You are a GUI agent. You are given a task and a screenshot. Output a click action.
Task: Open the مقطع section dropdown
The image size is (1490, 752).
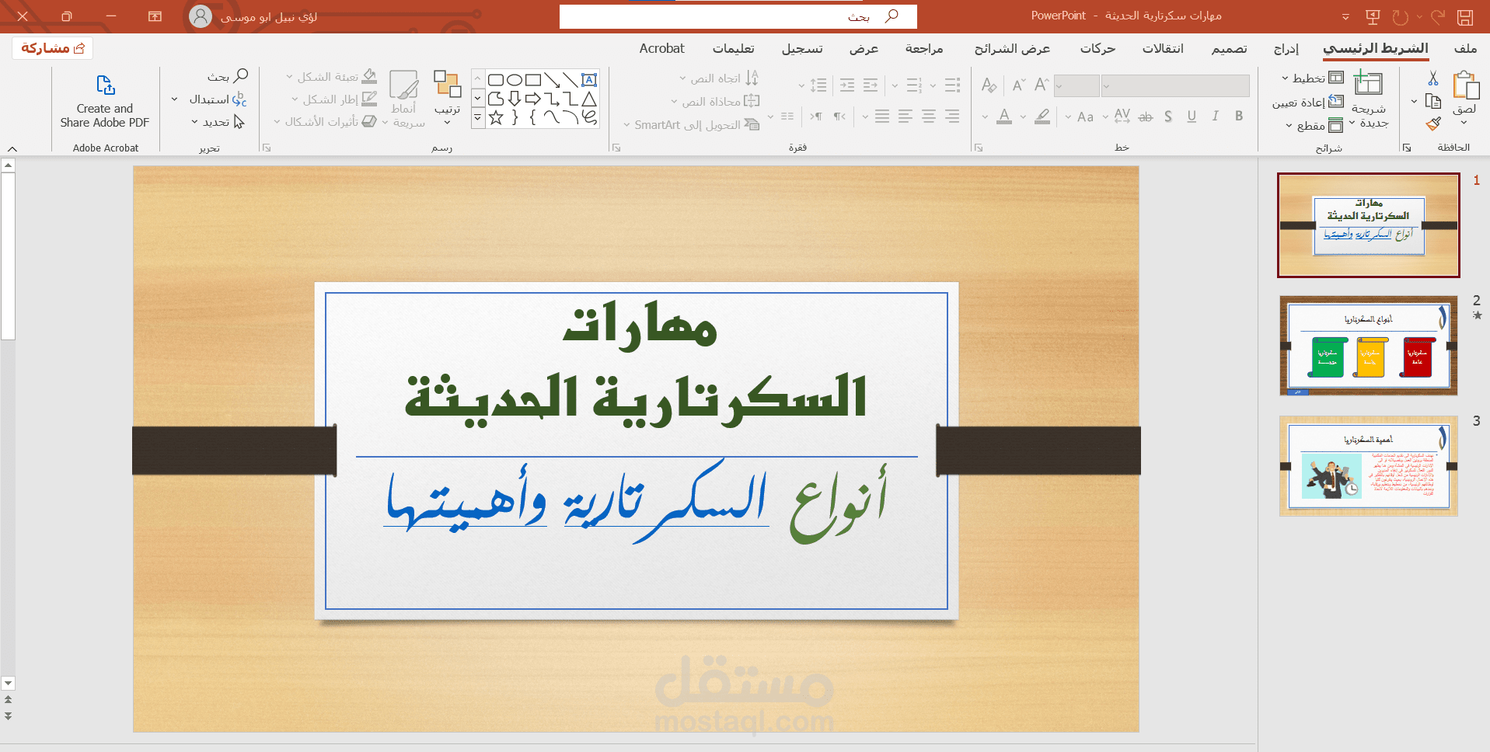click(x=1314, y=125)
